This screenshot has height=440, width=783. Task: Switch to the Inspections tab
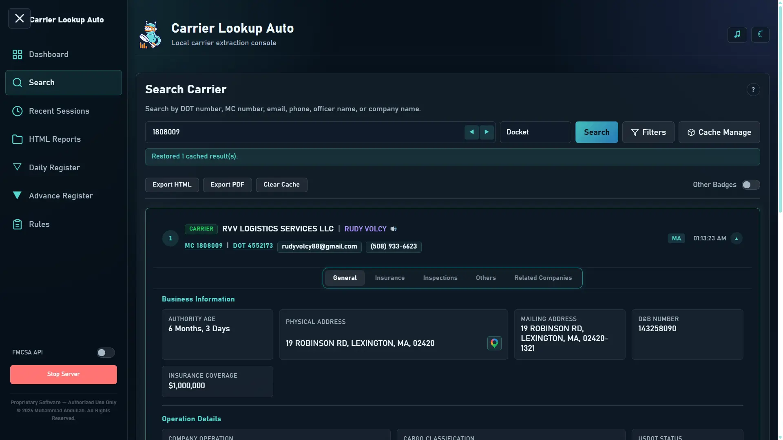pos(440,278)
